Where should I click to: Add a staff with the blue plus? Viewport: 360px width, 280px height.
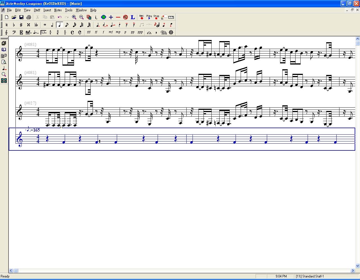111,17
